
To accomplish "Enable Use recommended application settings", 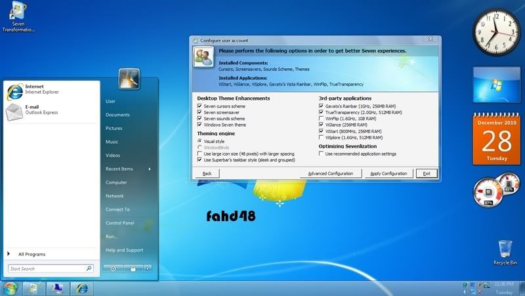I will click(x=321, y=154).
